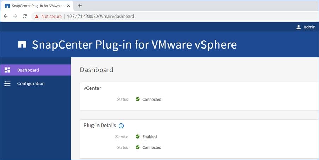Viewport: 319px width, 160px height.
Task: Click the admin user icon
Action: point(299,27)
